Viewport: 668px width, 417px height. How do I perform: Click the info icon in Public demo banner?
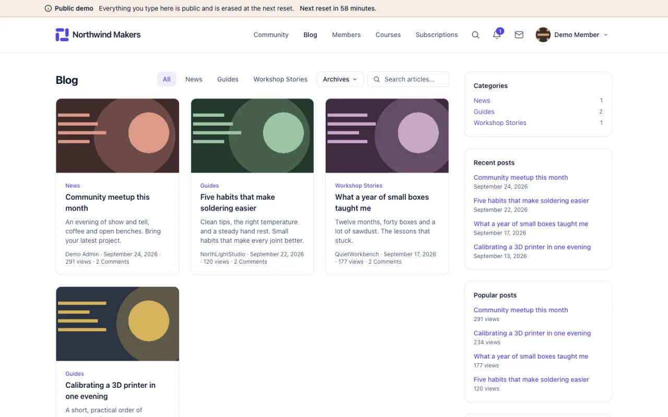(x=48, y=8)
